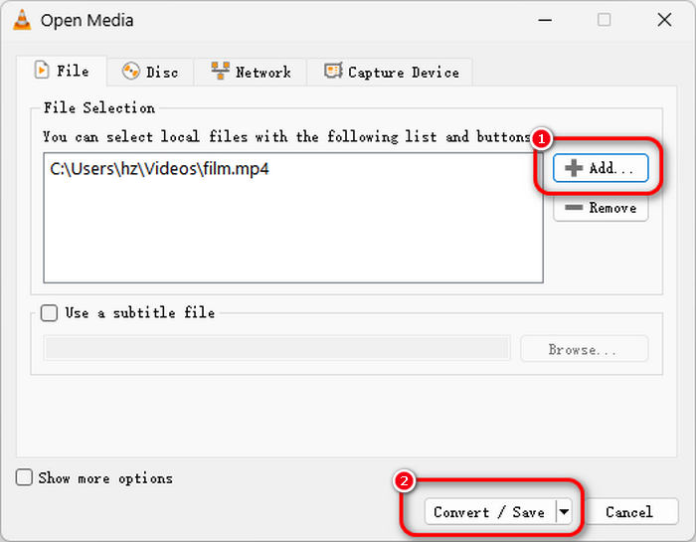Click Convert / Save button
The image size is (696, 542).
click(489, 512)
